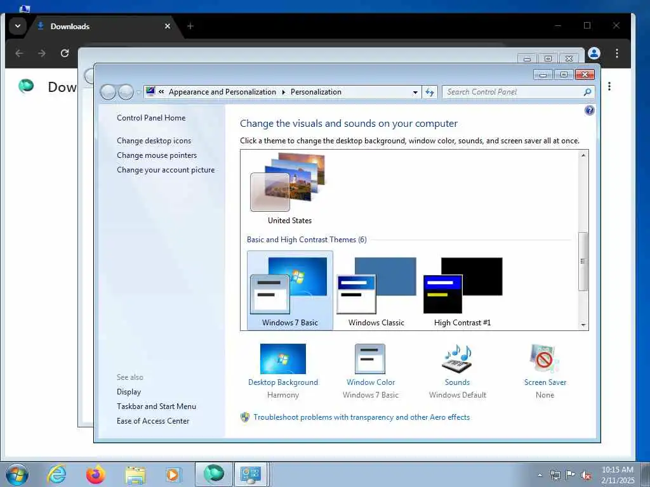
Task: Go to Control Panel Home
Action: tap(151, 117)
